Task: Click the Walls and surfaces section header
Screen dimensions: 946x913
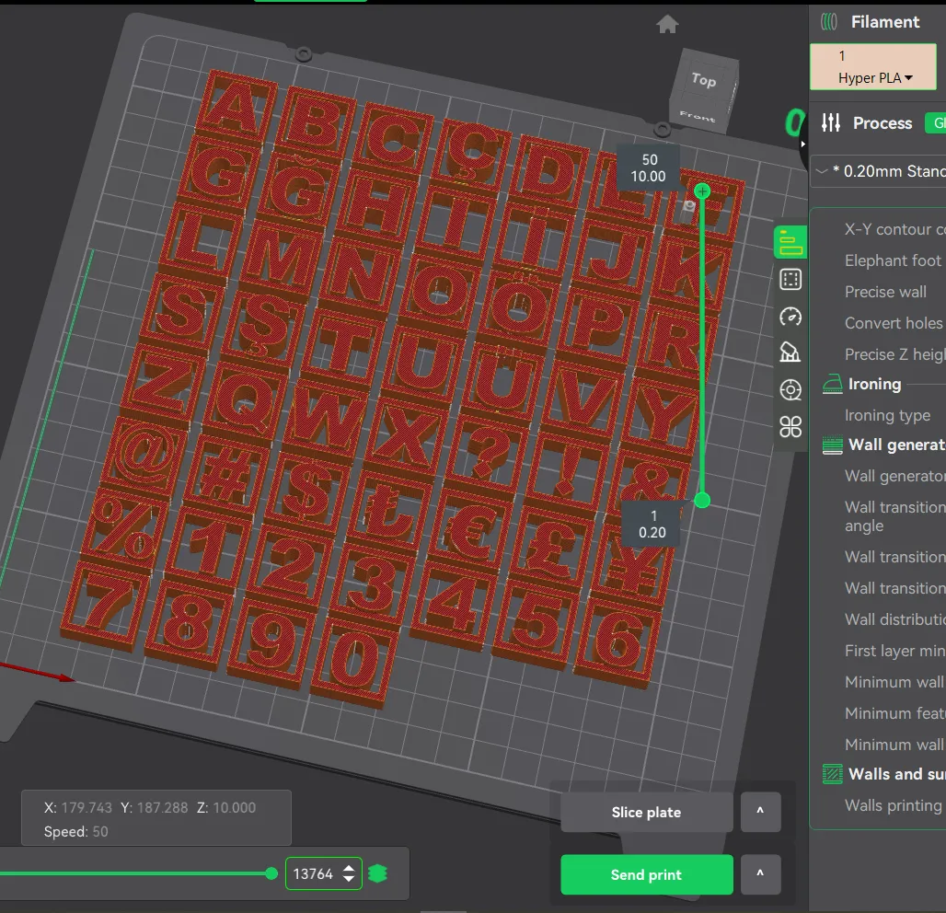Action: [x=897, y=774]
